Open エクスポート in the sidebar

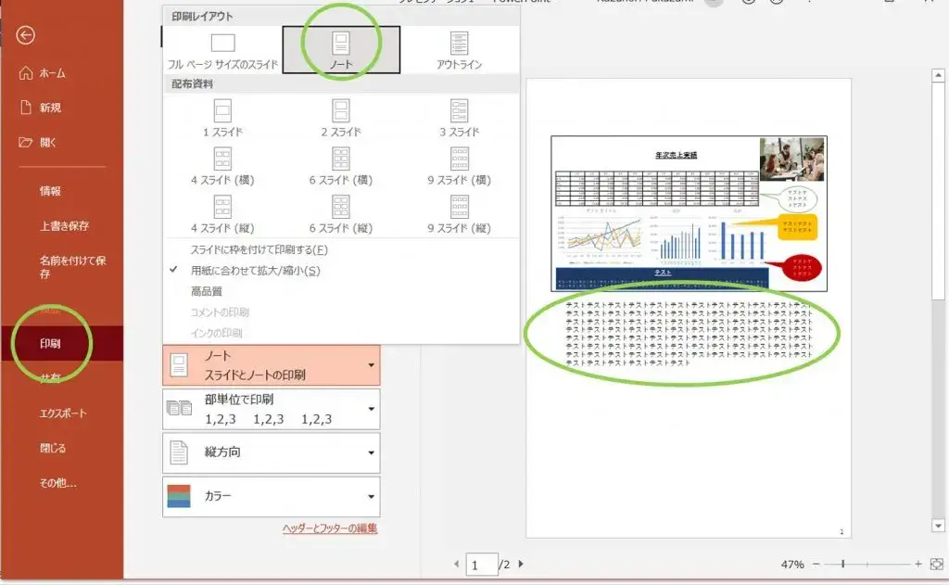pos(62,413)
